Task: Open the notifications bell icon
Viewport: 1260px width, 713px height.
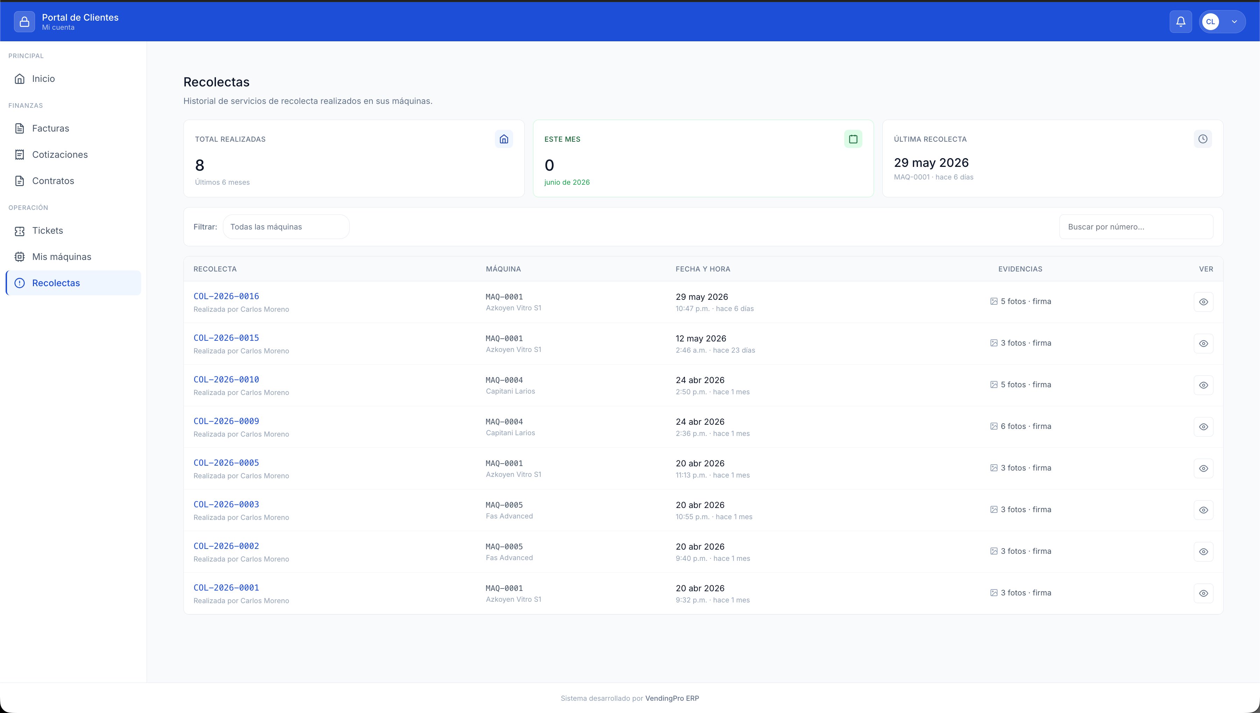Action: click(x=1181, y=22)
